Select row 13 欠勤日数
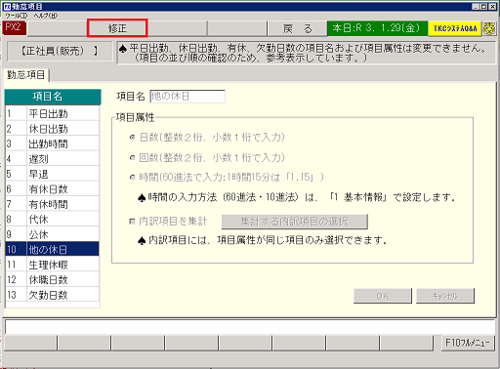The image size is (500, 369). (x=53, y=295)
